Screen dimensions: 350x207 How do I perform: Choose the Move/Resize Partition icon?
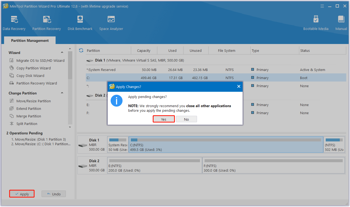pos(12,101)
